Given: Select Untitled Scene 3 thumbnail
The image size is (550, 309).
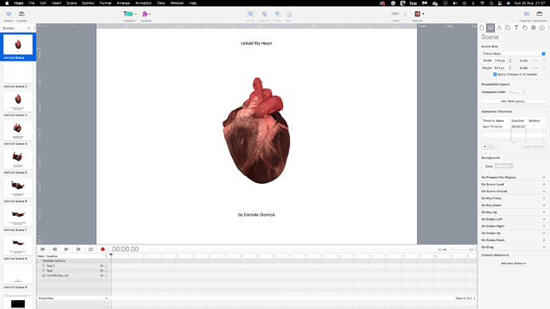Looking at the screenshot, I should [18, 102].
